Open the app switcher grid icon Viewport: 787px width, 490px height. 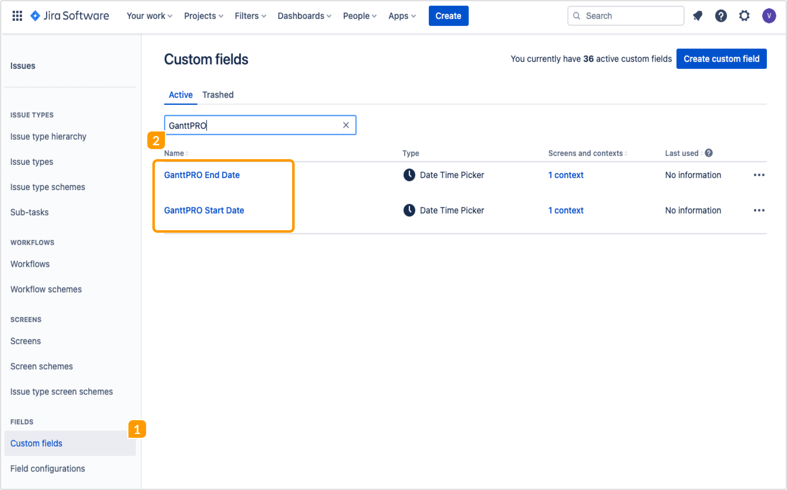(x=17, y=15)
